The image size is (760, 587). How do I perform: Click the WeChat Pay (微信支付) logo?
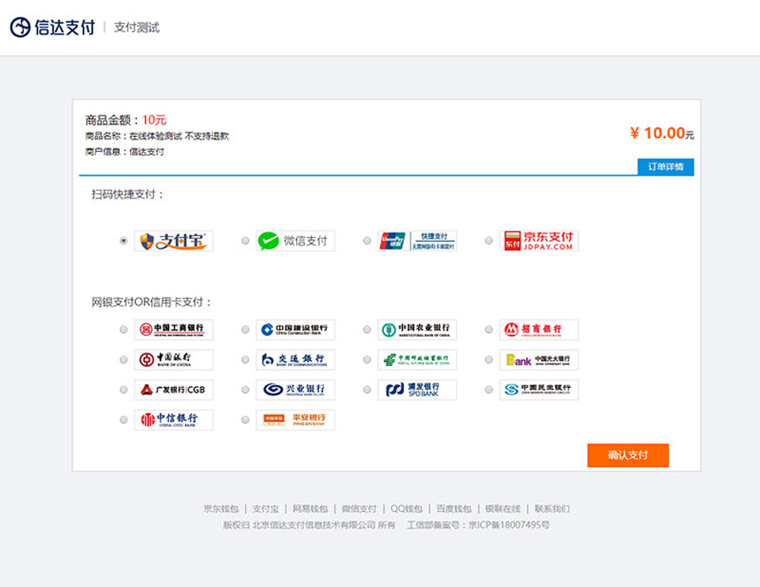296,241
